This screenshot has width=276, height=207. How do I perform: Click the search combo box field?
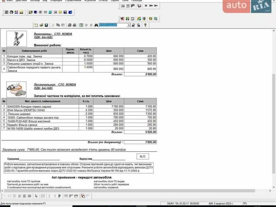112,25
